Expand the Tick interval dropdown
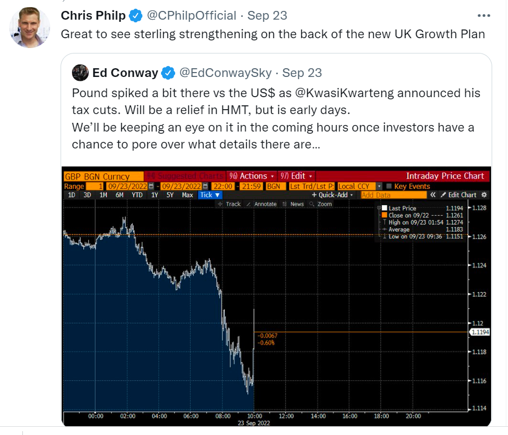 click(x=210, y=195)
